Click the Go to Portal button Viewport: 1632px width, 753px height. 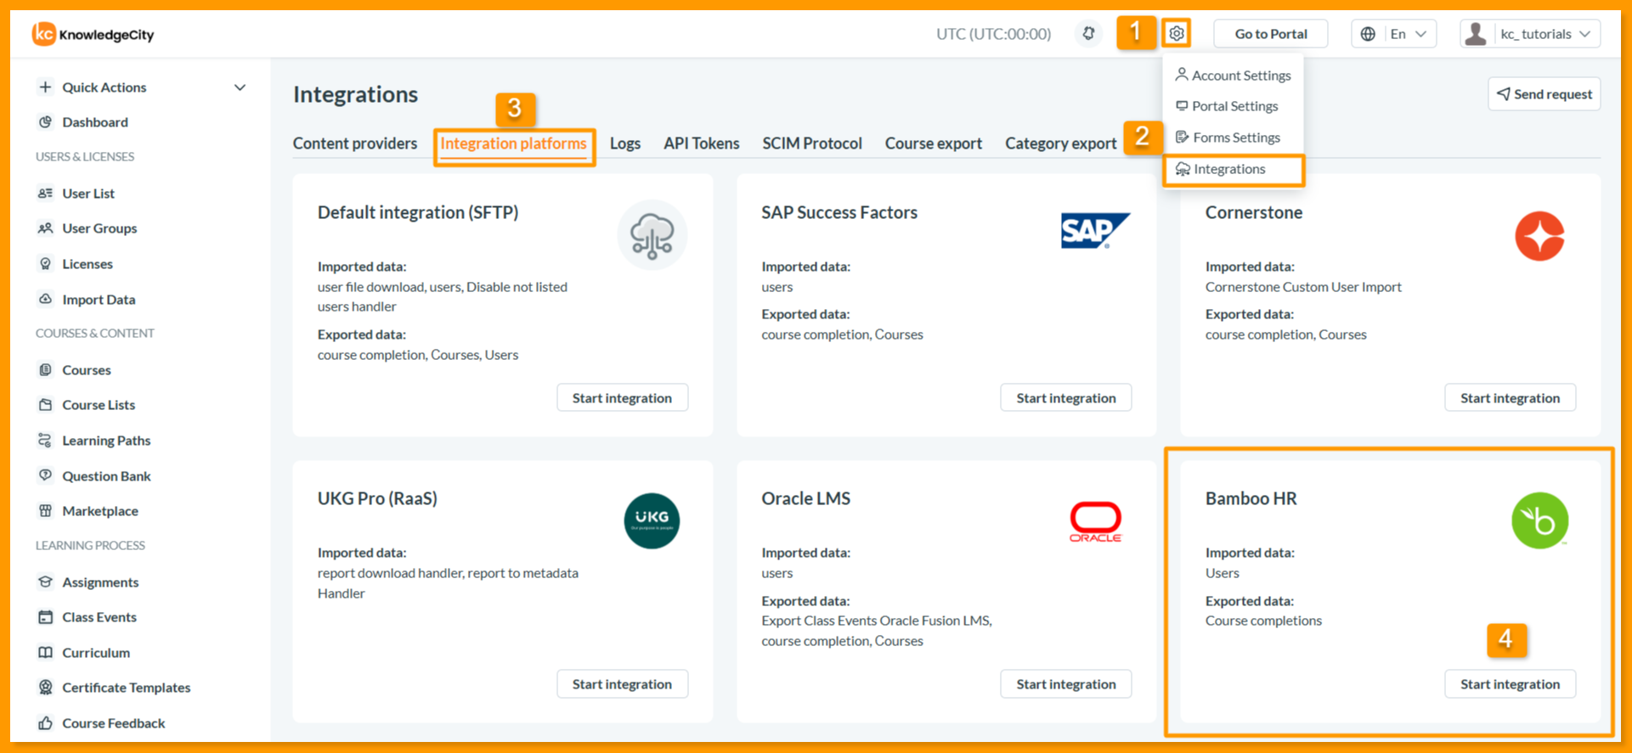tap(1271, 34)
